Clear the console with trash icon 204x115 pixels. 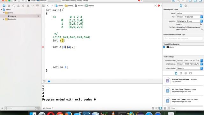pos(153,108)
